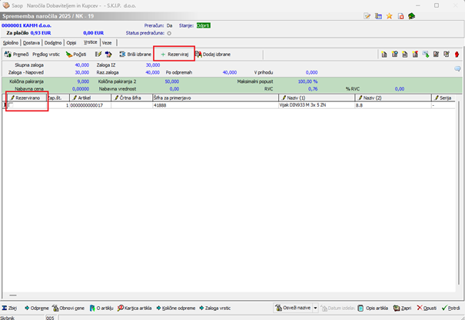Click the Šifra za primerjavo column header
Image resolution: width=465 pixels, height=320 pixels.
click(x=216, y=97)
